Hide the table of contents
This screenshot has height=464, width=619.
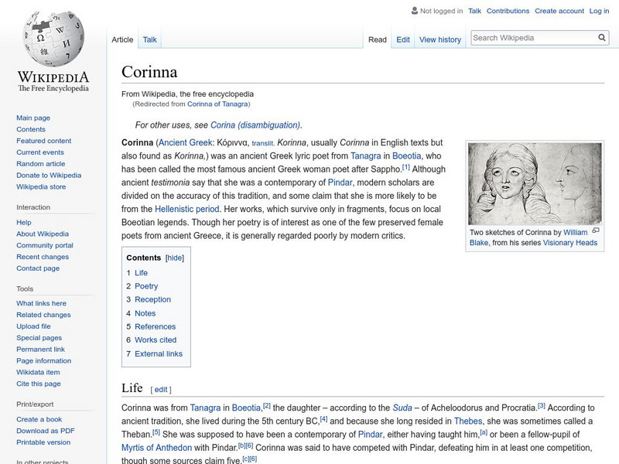point(176,258)
